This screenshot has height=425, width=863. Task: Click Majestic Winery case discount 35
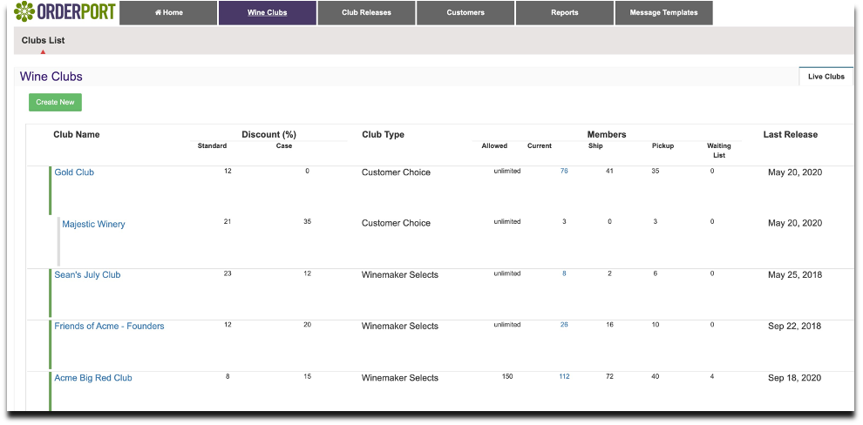307,221
